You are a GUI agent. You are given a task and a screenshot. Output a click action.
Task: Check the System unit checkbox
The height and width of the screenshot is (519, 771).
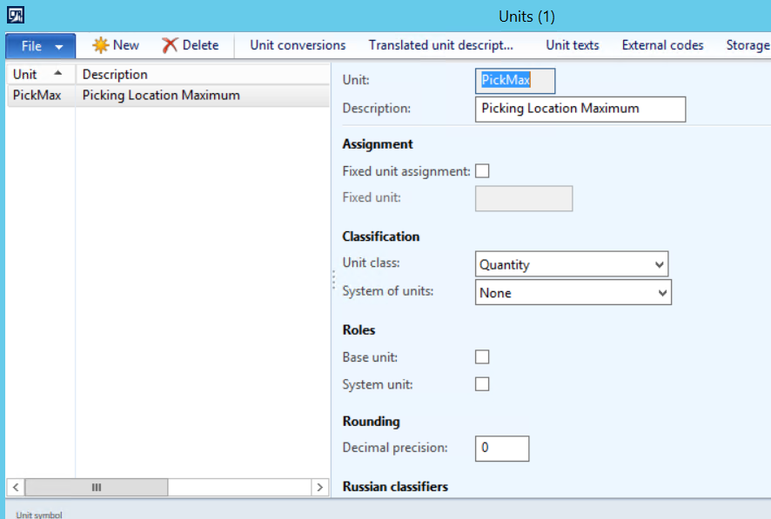point(482,384)
